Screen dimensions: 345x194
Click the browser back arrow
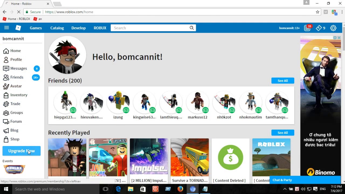point(5,12)
